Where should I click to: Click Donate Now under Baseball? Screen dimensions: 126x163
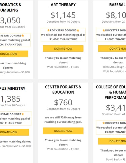tap(112, 49)
